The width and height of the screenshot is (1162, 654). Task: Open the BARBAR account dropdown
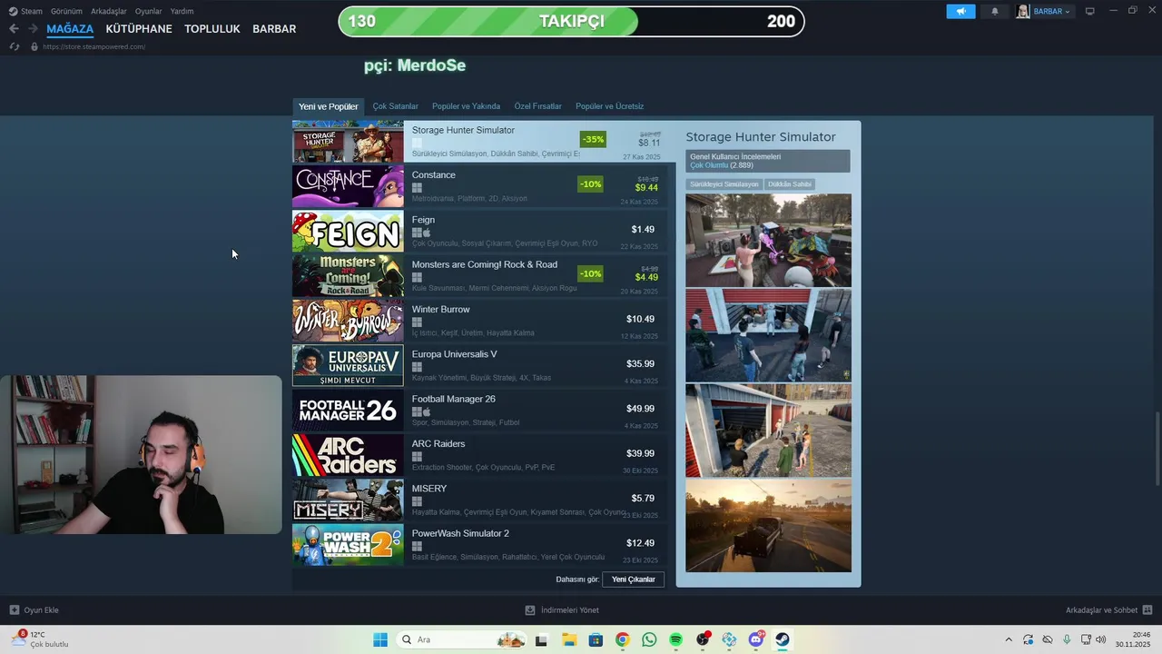pos(1045,11)
